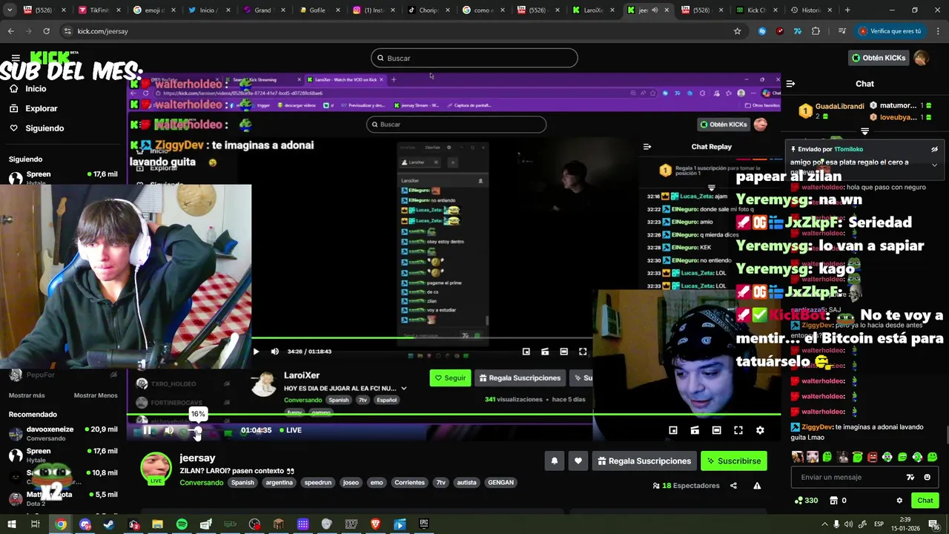Jump to LIVE in the player
Image resolution: width=949 pixels, height=534 pixels.
(291, 430)
